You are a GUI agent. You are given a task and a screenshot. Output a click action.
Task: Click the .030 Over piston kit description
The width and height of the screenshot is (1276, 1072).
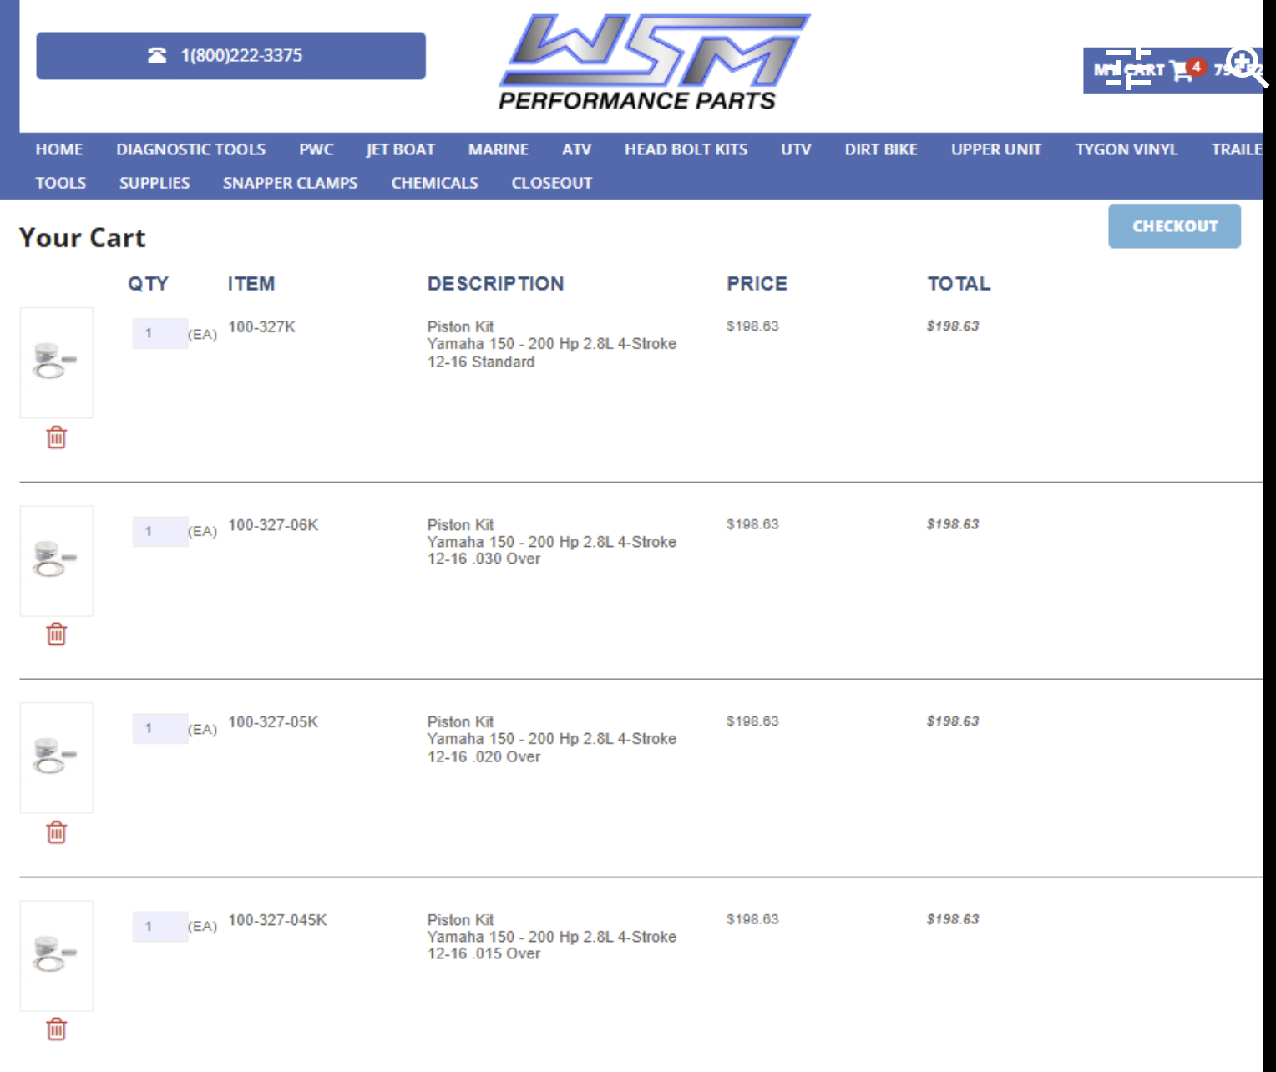[x=552, y=542]
